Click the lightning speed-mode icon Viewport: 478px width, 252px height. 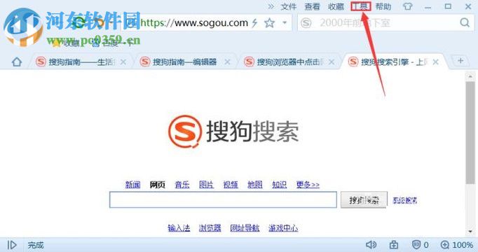point(255,23)
